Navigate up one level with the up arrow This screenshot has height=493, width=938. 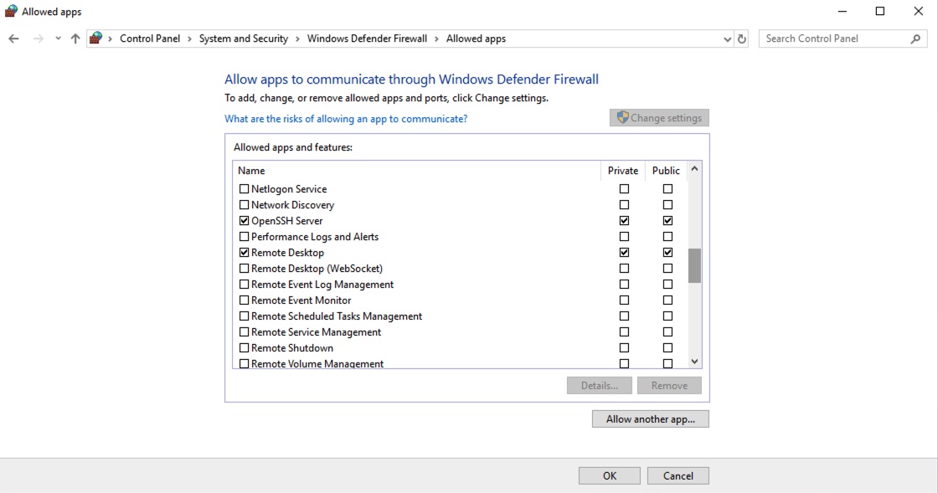(75, 38)
